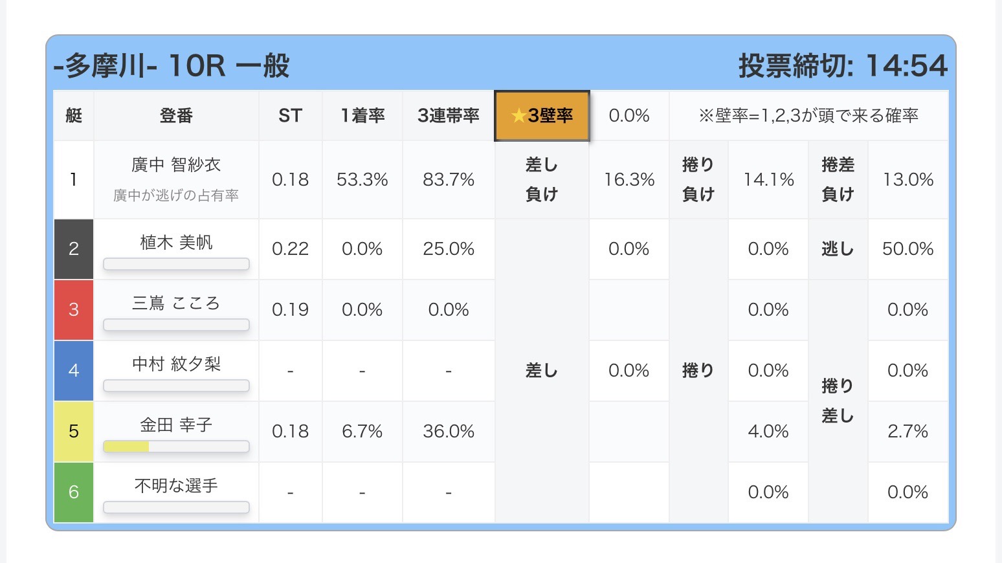Click 金田 幸子 share progress bar
The image size is (1002, 563).
click(176, 447)
